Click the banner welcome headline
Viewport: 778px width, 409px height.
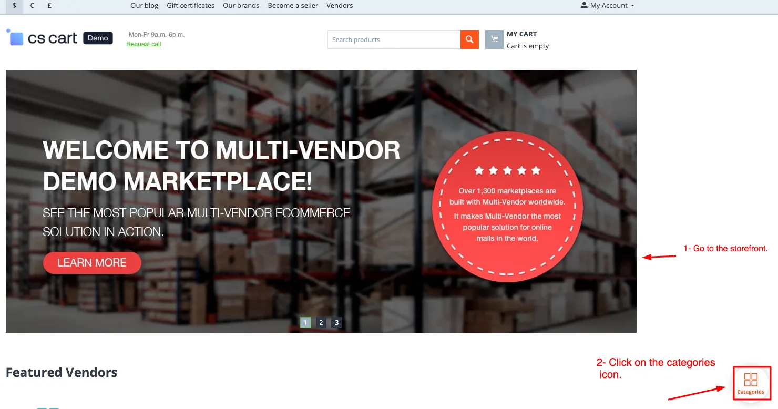(x=221, y=166)
